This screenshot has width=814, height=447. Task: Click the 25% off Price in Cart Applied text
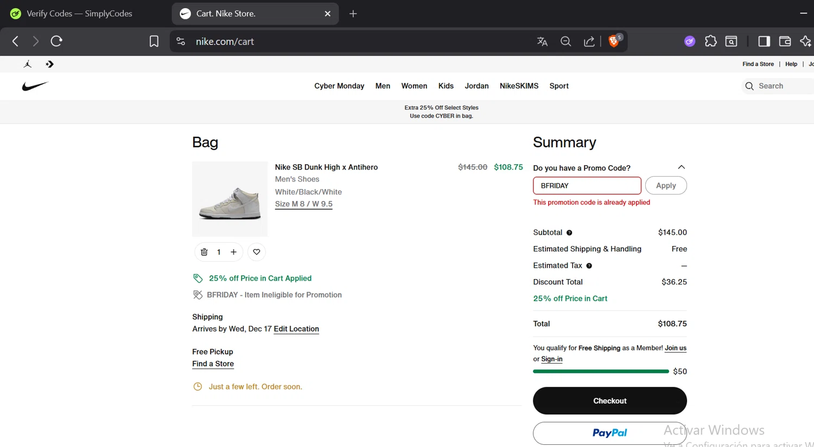point(260,278)
